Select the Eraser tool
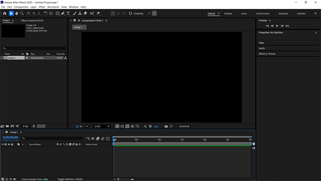This screenshot has height=181, width=321. click(85, 13)
